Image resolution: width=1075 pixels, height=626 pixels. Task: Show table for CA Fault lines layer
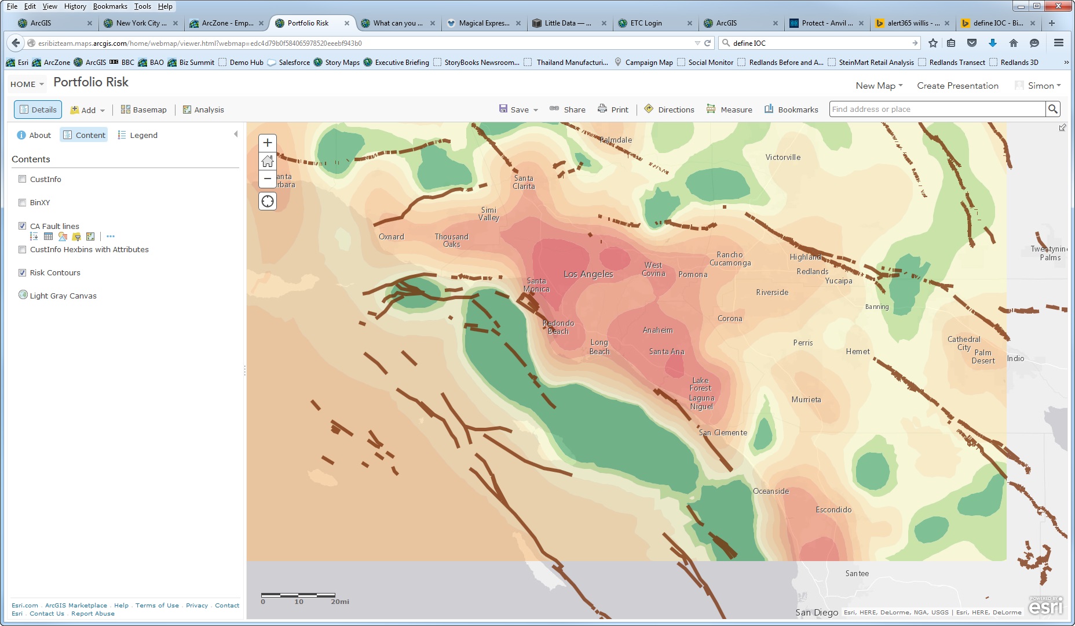(48, 236)
